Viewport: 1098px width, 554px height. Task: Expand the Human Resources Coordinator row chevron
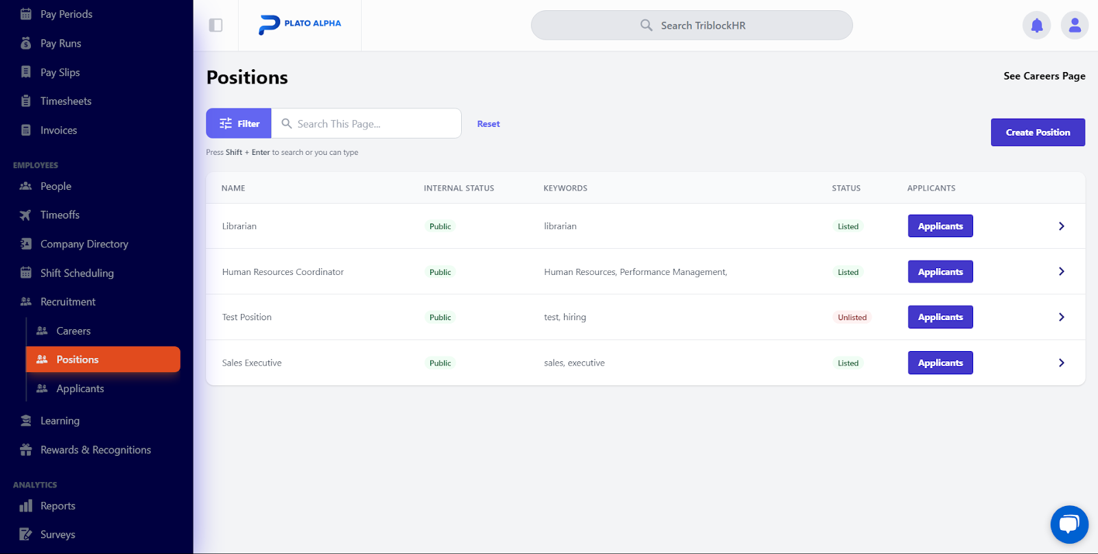1062,272
